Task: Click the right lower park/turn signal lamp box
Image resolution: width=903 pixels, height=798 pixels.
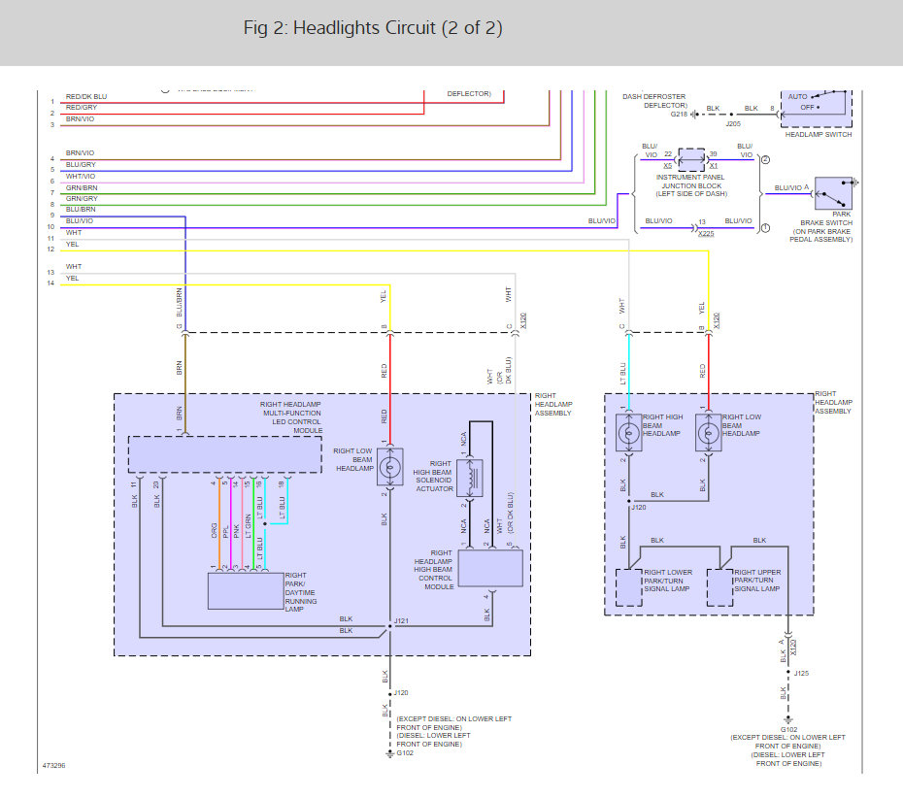Action: [x=629, y=588]
